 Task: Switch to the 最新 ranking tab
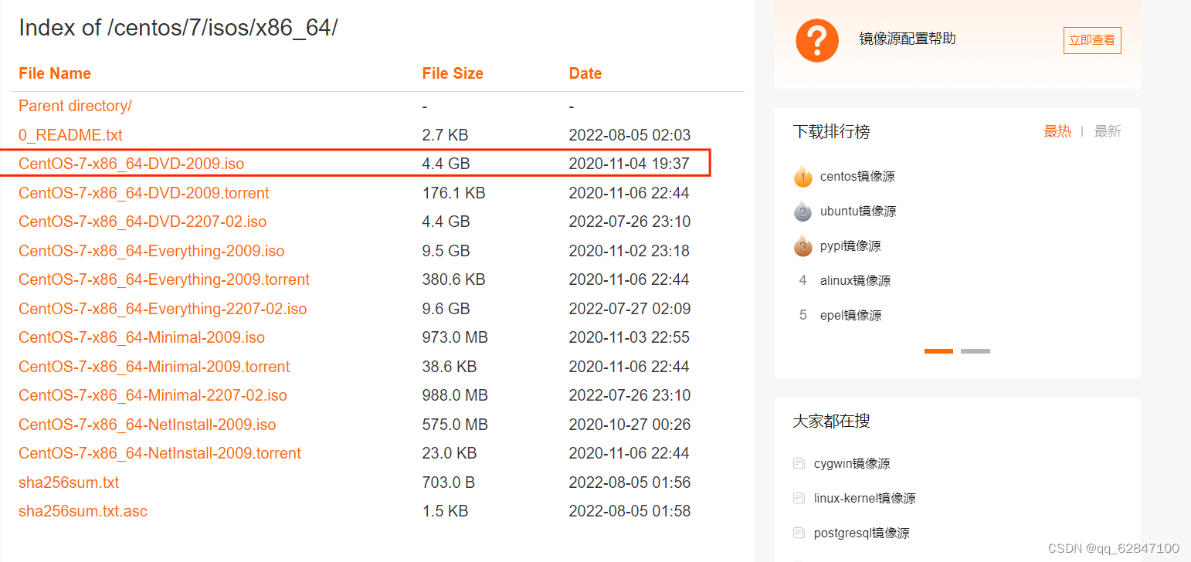[x=1108, y=131]
